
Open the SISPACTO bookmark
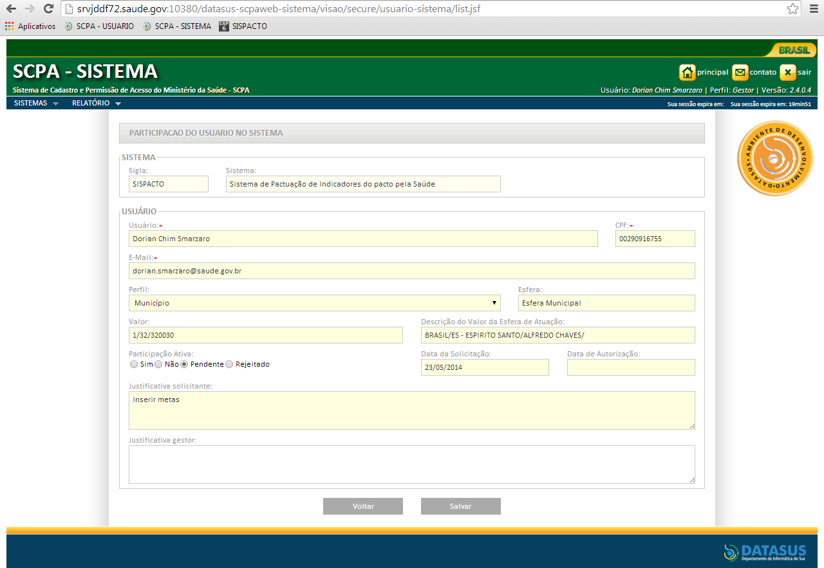243,26
